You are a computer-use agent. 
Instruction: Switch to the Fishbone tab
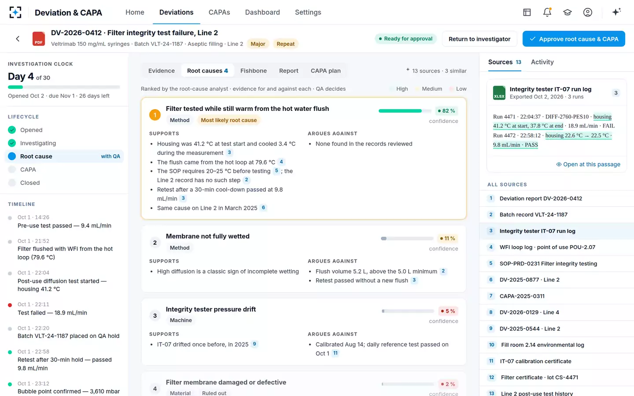254,70
